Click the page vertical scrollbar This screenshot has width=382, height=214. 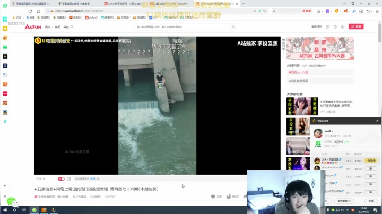[x=379, y=33]
